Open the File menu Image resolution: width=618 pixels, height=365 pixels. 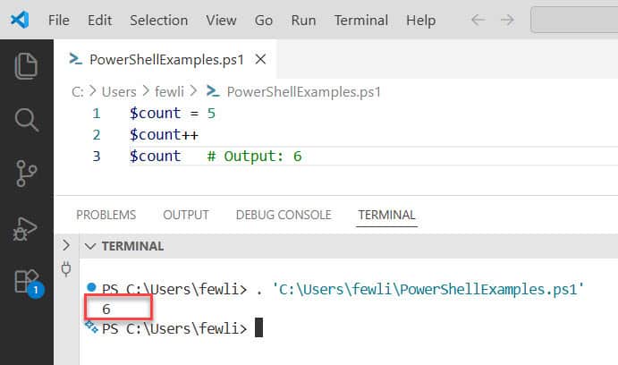pos(59,20)
